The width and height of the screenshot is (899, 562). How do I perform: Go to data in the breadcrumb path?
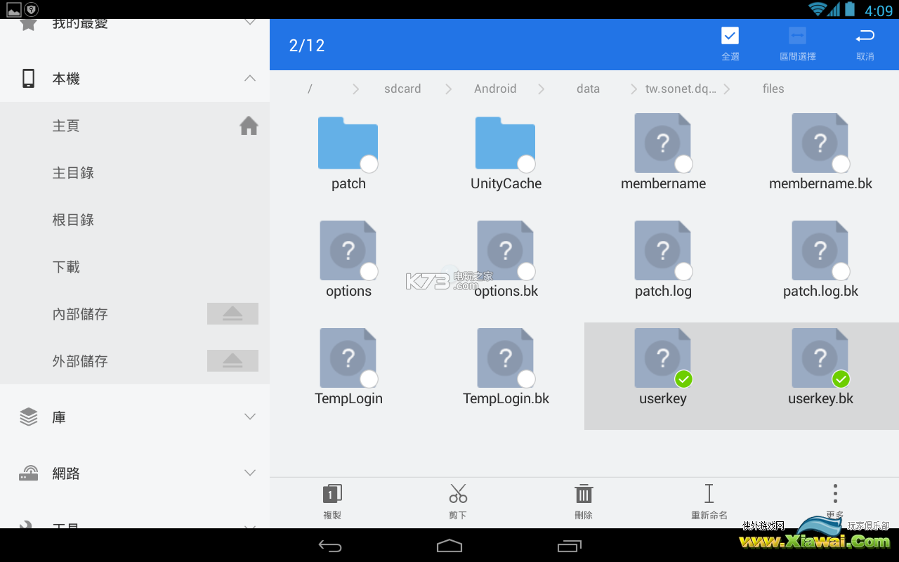[588, 89]
